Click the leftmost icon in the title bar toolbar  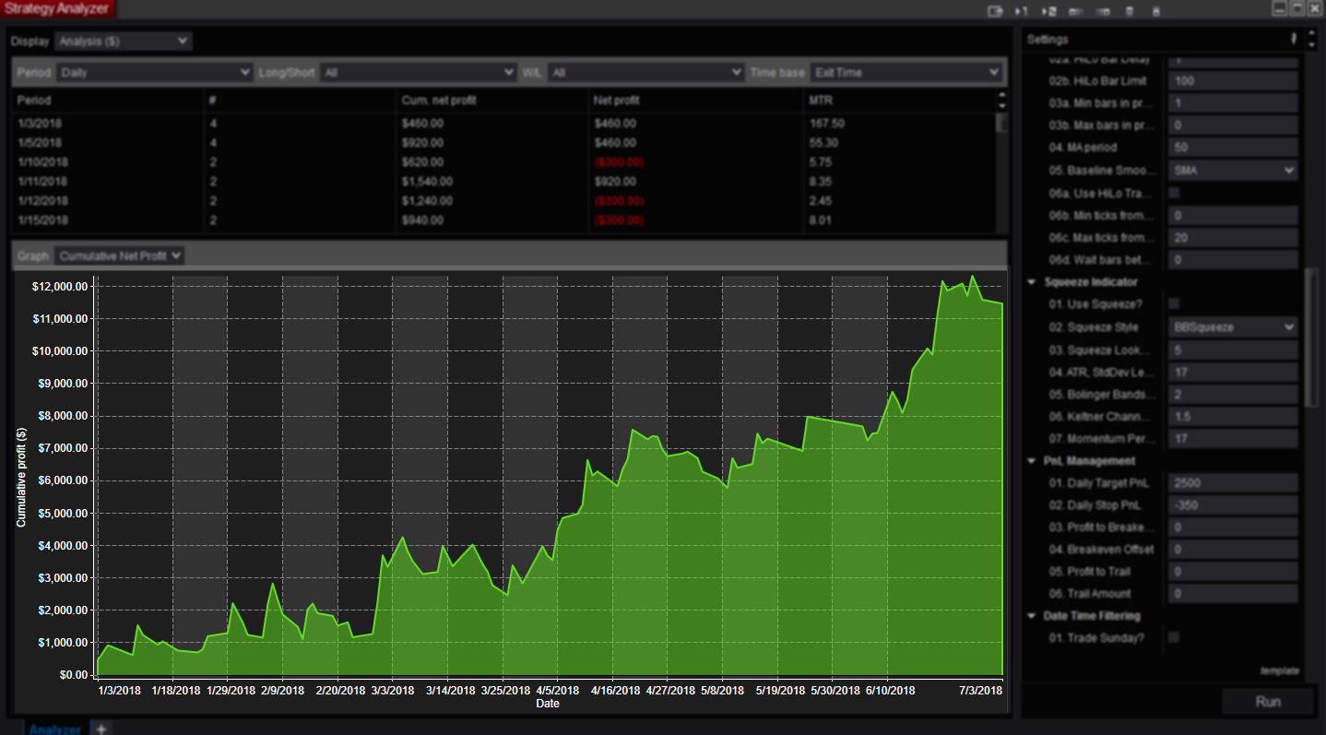(x=994, y=11)
